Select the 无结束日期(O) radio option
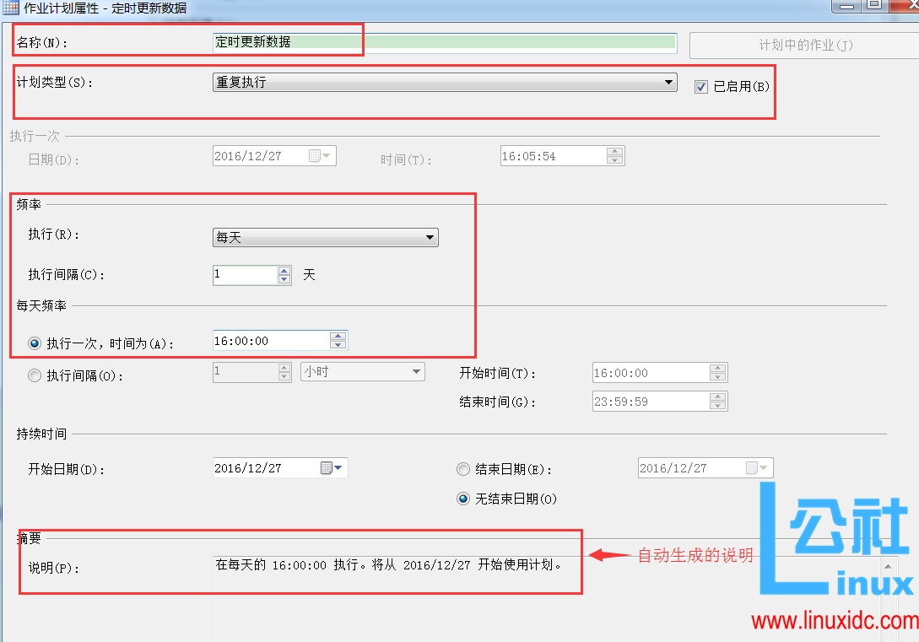The height and width of the screenshot is (642, 919). [x=462, y=499]
